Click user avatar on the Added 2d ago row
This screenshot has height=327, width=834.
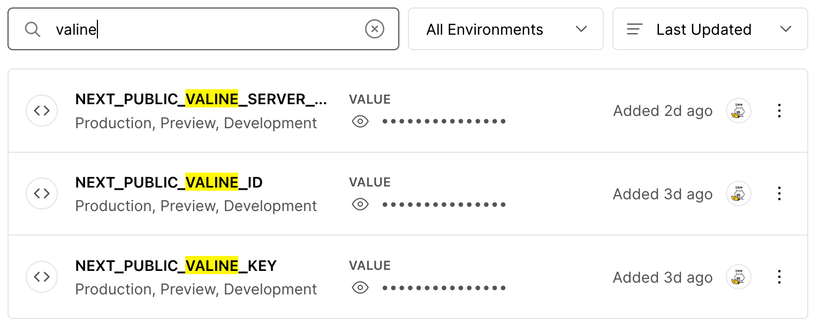pyautogui.click(x=739, y=111)
